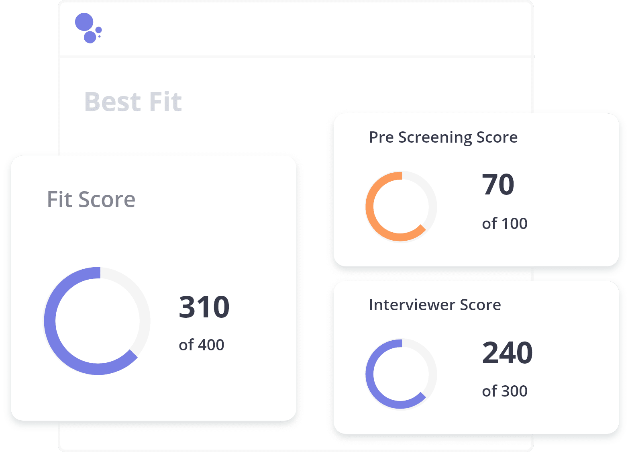The image size is (630, 452).
Task: Click the Pre Screening Score title
Action: (x=443, y=137)
